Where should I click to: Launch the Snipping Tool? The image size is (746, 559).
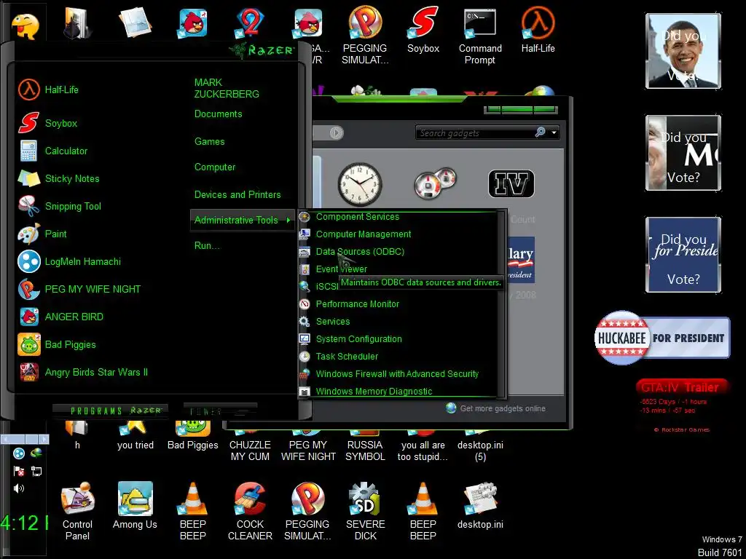pyautogui.click(x=60, y=206)
